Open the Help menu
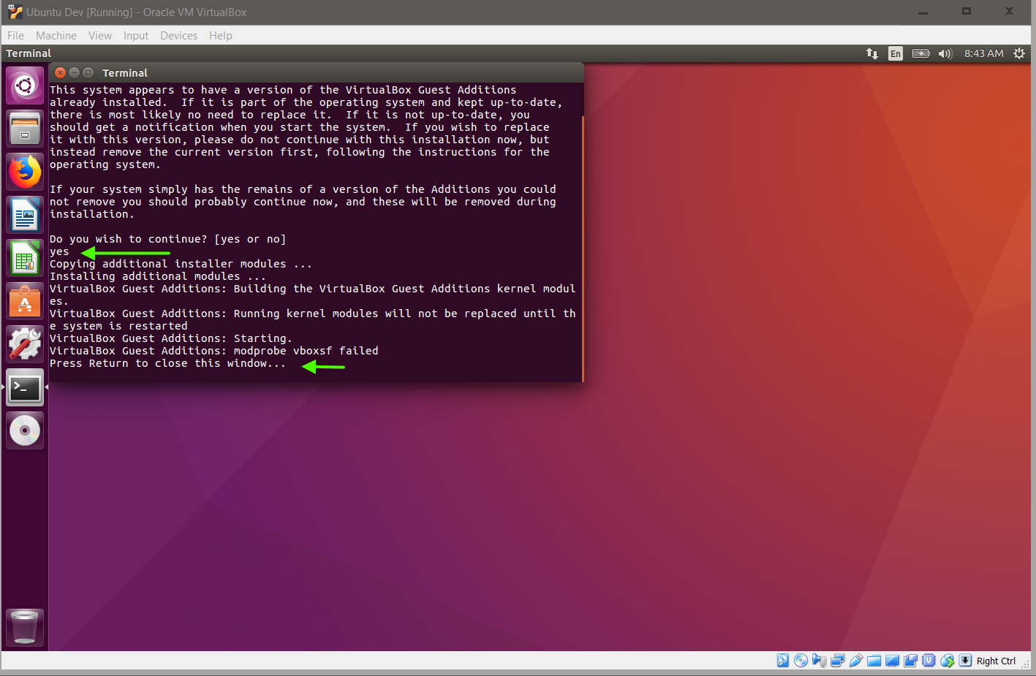Screen dimensions: 1036x676 point(221,35)
